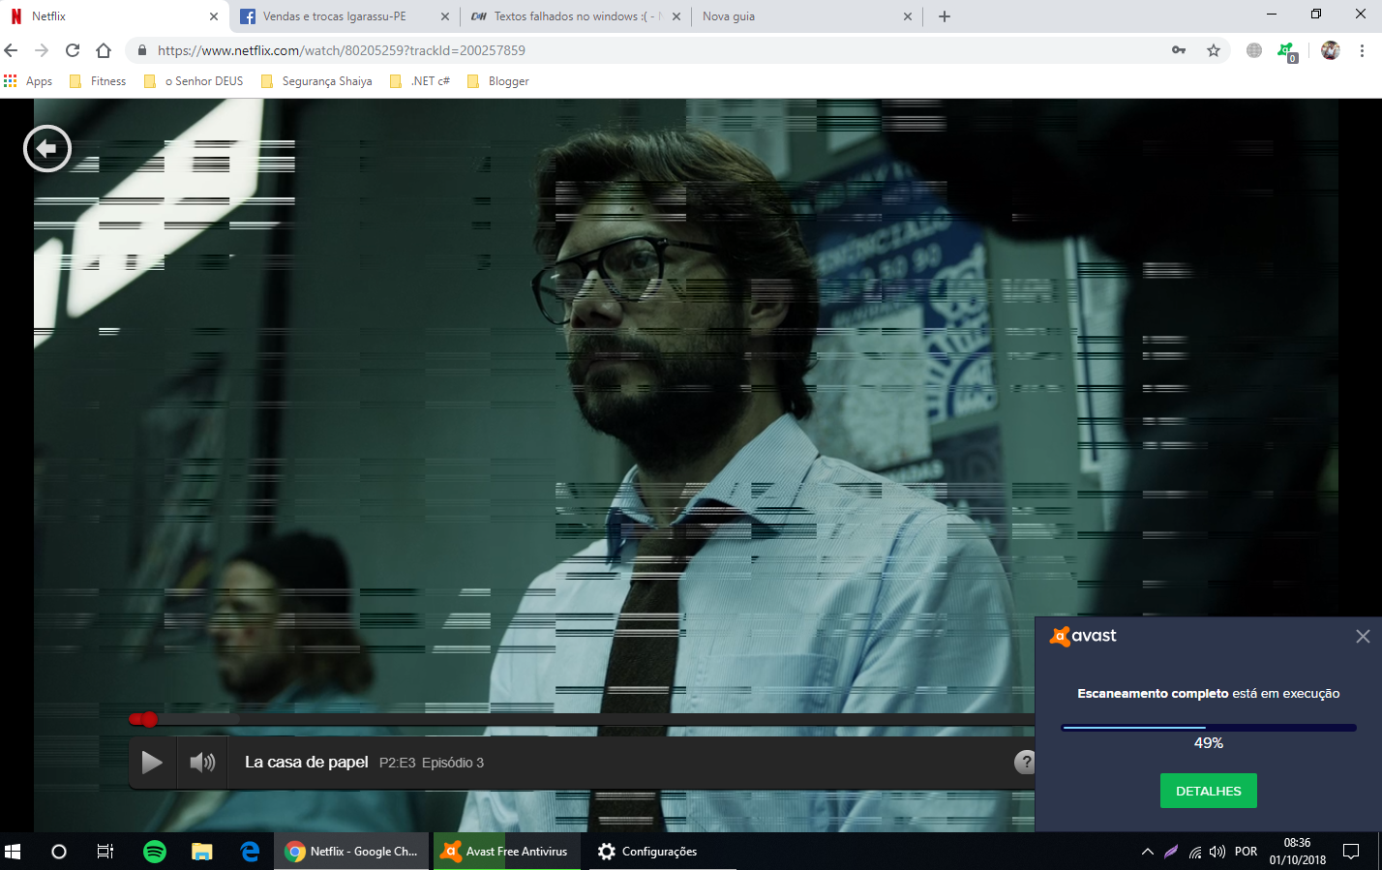Go to the Chrome home page
This screenshot has height=870, width=1382.
click(x=104, y=50)
